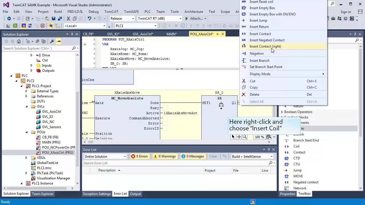Select the CTU counter in the Toolbox
Viewport: 365px width, 205px height.
tap(297, 164)
